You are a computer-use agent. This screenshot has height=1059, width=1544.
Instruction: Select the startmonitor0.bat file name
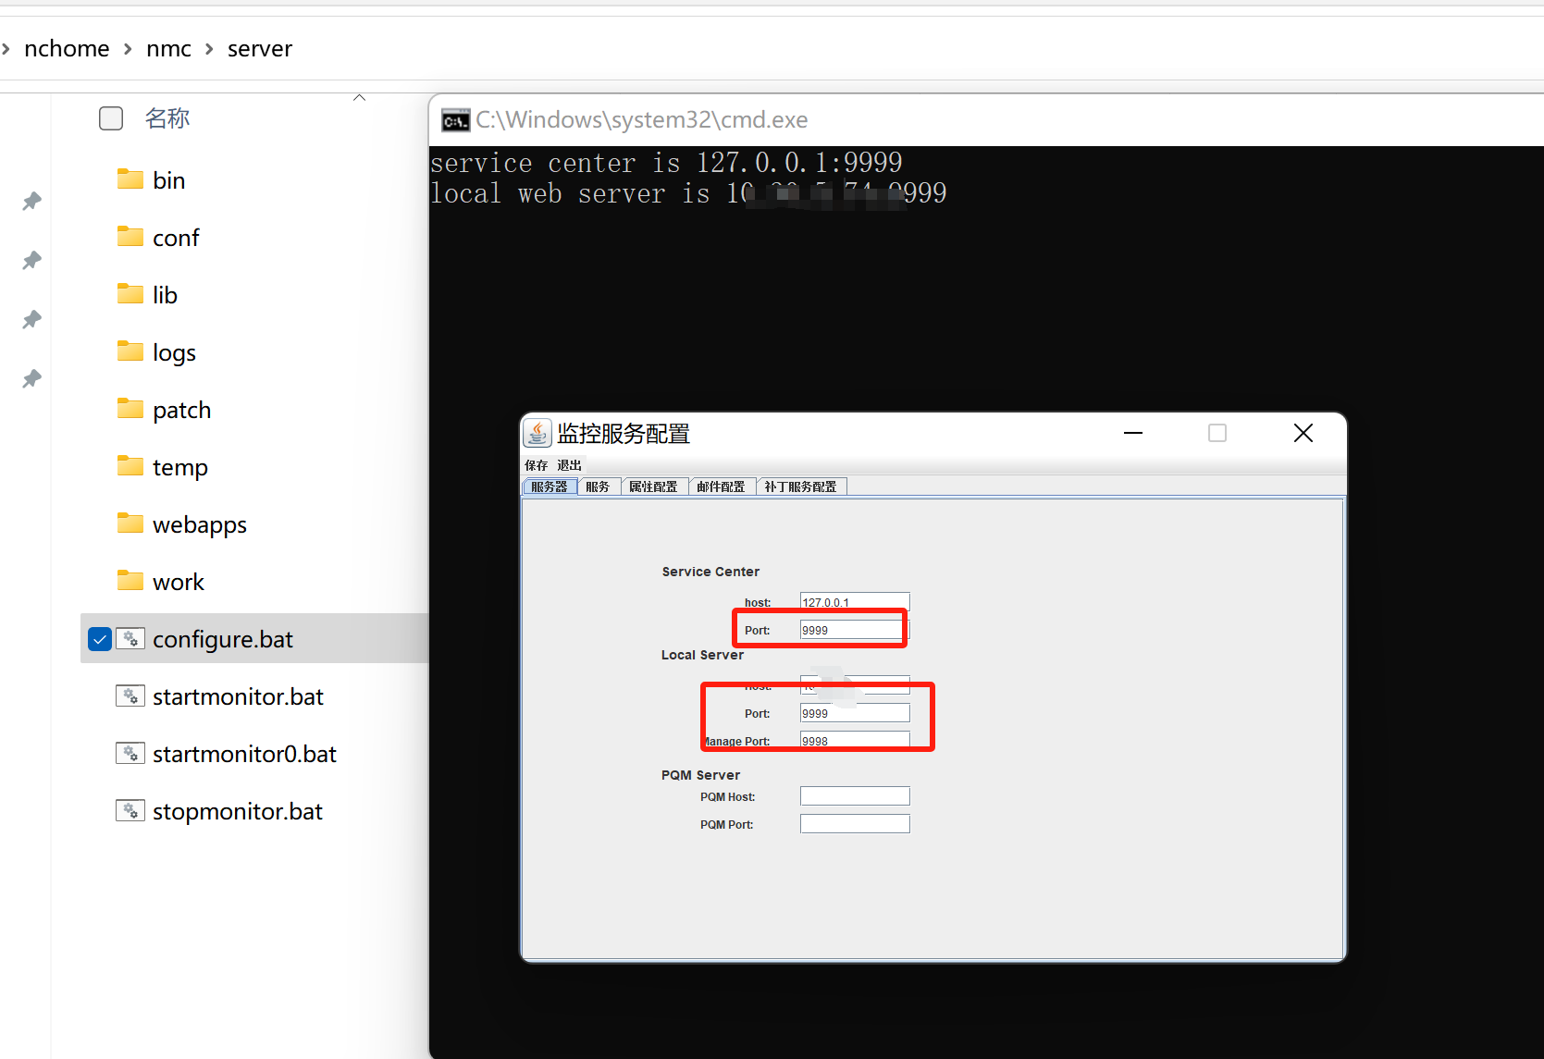244,755
